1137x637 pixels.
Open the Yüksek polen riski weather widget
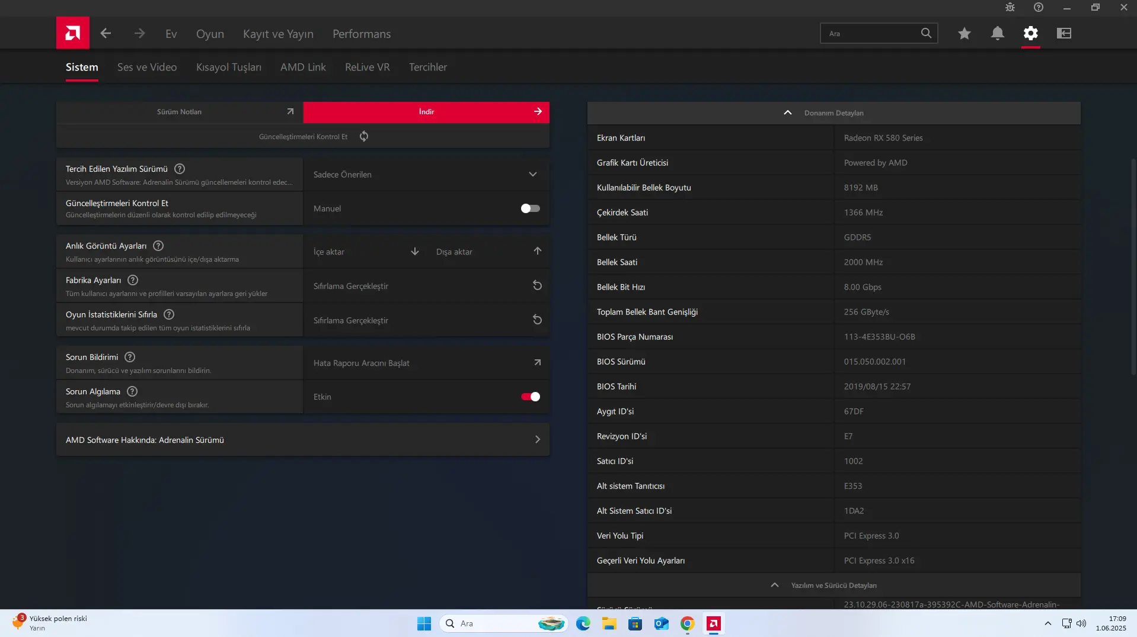coord(50,623)
